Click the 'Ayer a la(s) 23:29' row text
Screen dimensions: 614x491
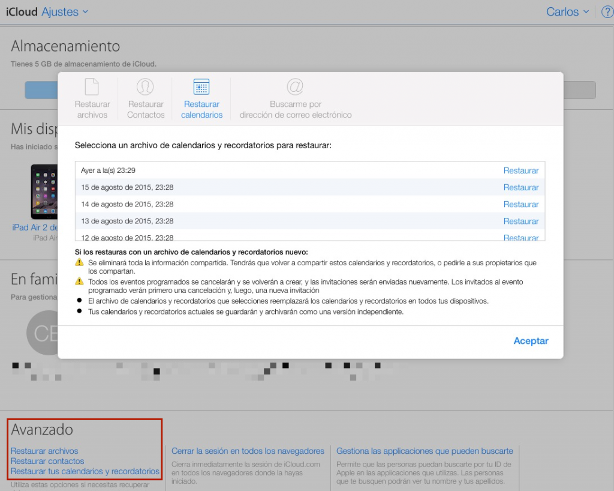pos(108,170)
